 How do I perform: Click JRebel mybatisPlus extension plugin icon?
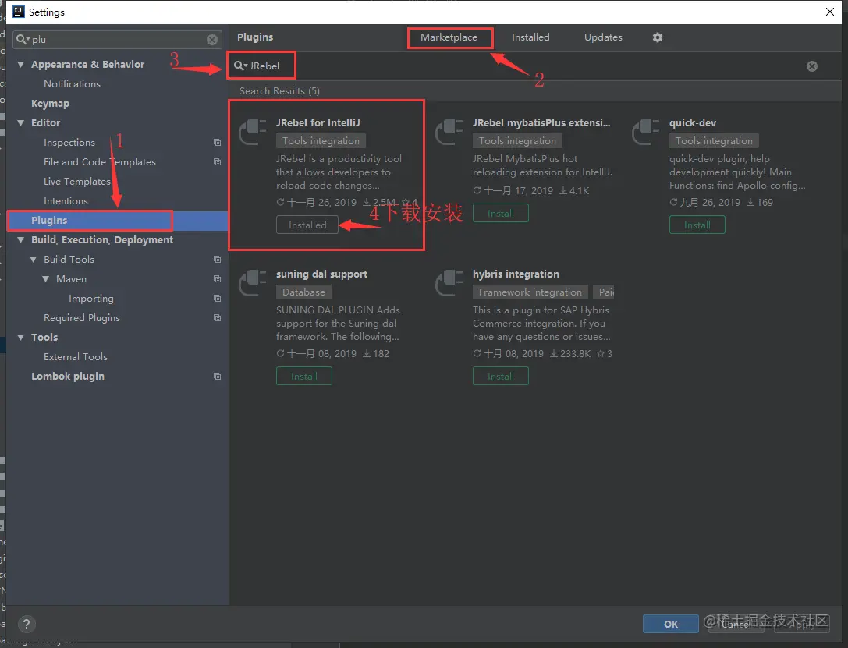[449, 132]
